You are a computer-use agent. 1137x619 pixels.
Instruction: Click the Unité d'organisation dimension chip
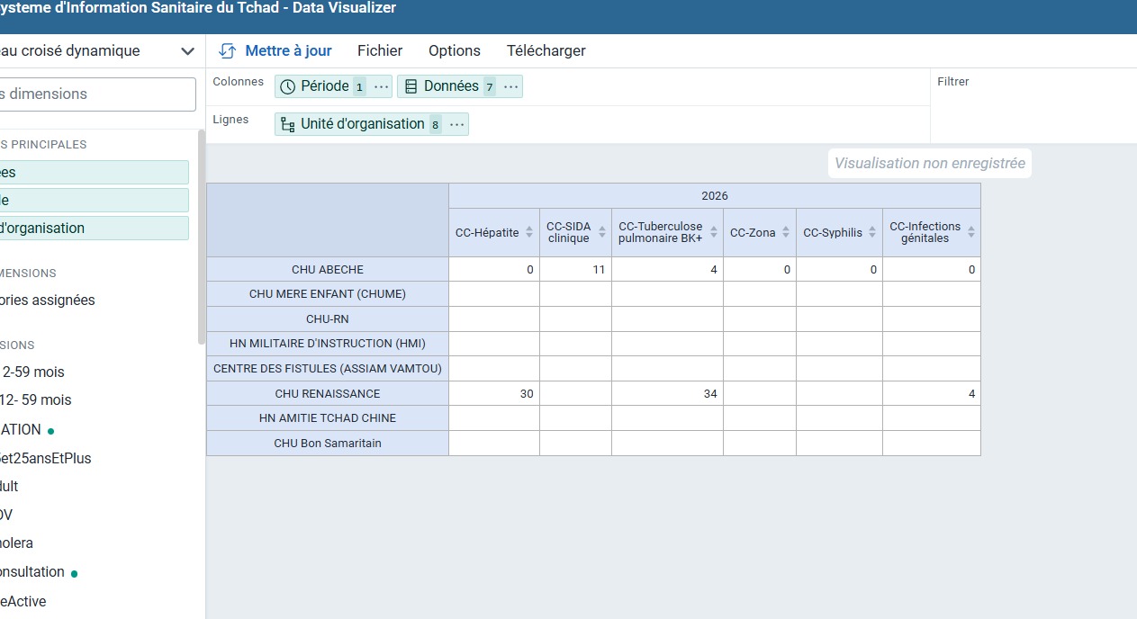(371, 124)
